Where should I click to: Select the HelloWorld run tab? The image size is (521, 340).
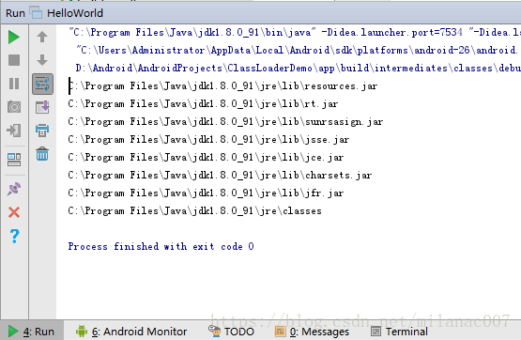point(67,13)
